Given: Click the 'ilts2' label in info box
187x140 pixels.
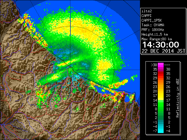Looking at the screenshot, I should point(147,11).
